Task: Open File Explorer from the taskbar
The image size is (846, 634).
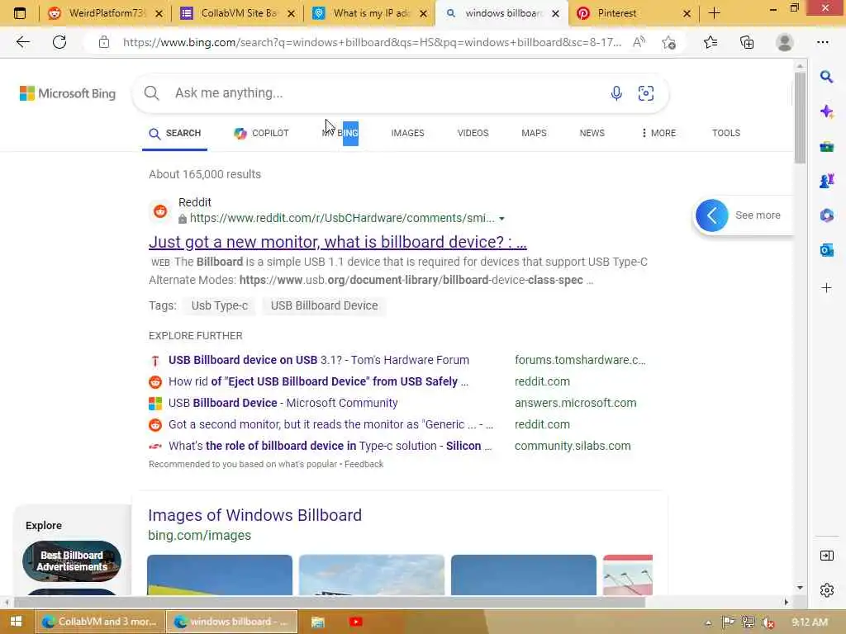Action: tap(318, 622)
